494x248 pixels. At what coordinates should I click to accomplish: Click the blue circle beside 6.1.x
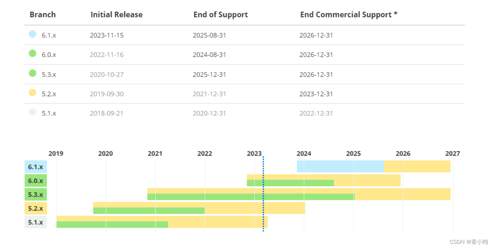(x=32, y=34)
